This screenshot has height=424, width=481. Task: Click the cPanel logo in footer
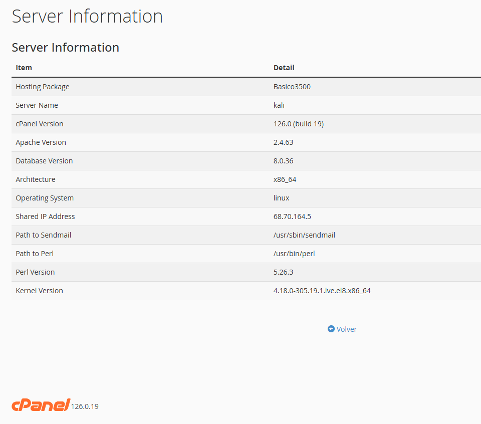41,405
